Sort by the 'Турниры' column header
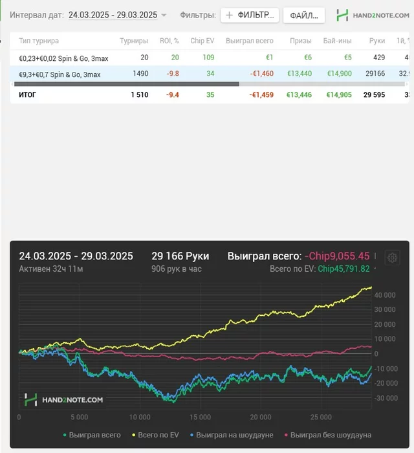The height and width of the screenshot is (453, 414). coord(134,41)
